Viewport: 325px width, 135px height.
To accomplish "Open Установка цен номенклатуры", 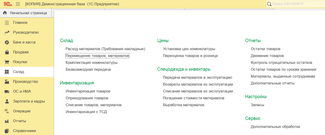I will [x=189, y=49].
